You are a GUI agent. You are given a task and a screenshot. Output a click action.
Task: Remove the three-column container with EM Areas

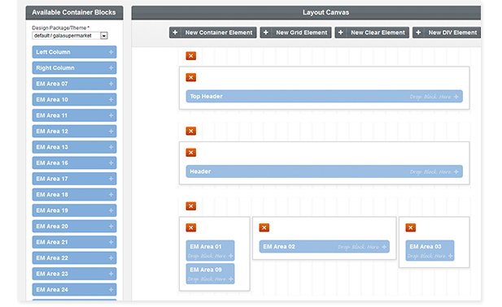point(191,206)
